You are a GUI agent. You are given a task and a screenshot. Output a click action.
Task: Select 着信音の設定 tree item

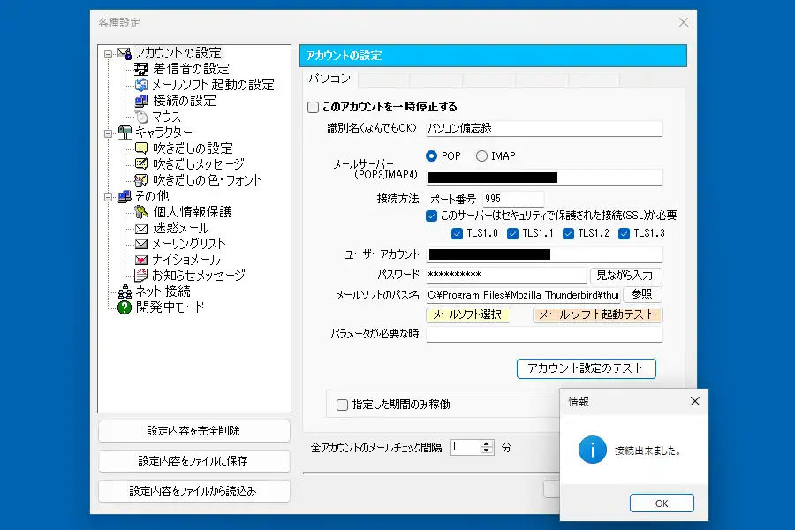191,69
